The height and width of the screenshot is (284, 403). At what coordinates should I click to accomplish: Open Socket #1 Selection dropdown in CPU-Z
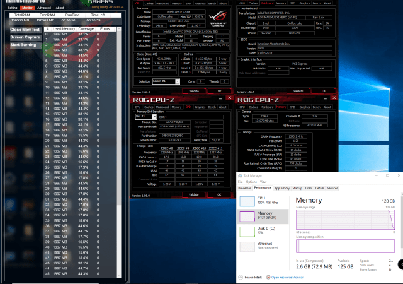166,81
